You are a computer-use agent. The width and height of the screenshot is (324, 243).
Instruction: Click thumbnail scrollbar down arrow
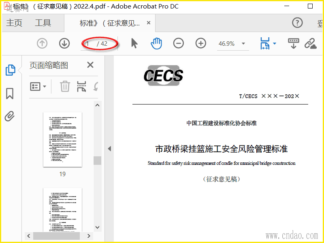(98, 227)
